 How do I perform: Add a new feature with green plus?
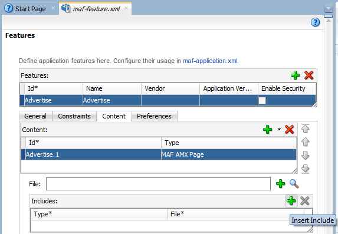click(295, 75)
